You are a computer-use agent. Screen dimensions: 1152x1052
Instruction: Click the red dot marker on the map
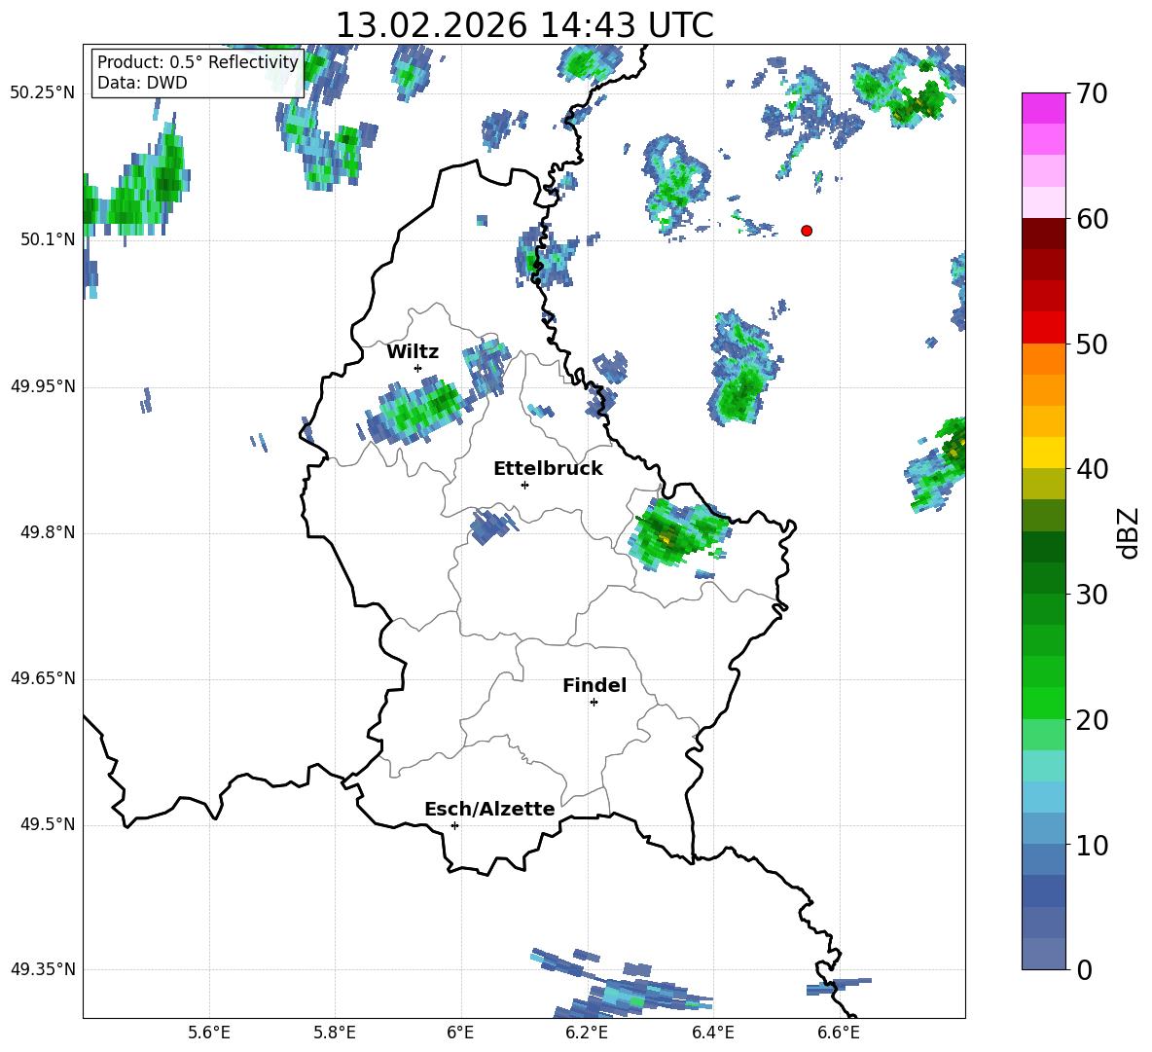pos(807,231)
